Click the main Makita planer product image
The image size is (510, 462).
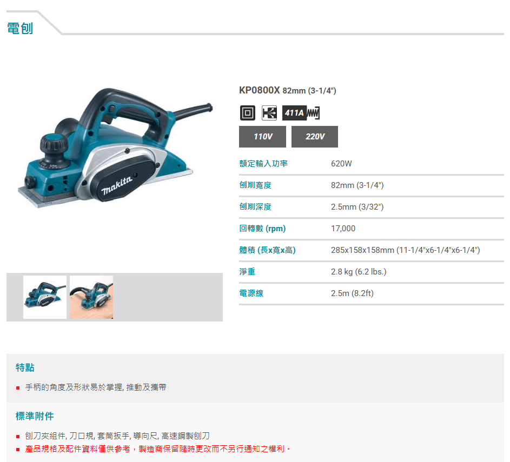[115, 148]
